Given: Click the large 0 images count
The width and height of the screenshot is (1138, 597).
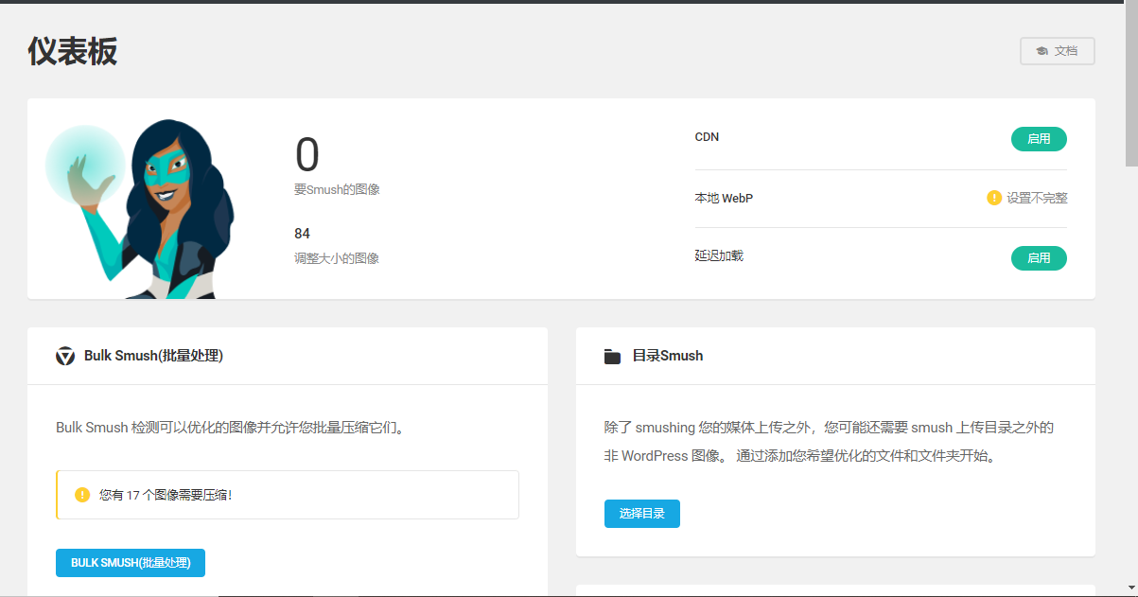Looking at the screenshot, I should coord(307,155).
